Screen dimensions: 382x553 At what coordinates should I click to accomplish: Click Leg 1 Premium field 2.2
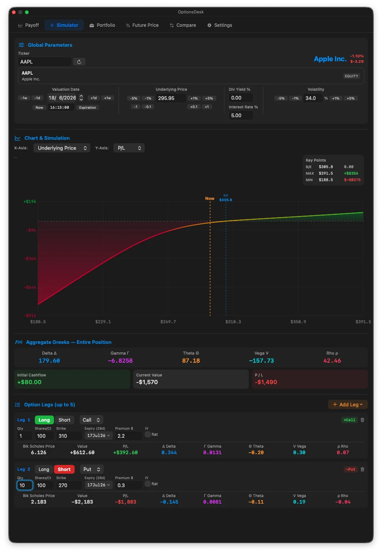tap(129, 436)
